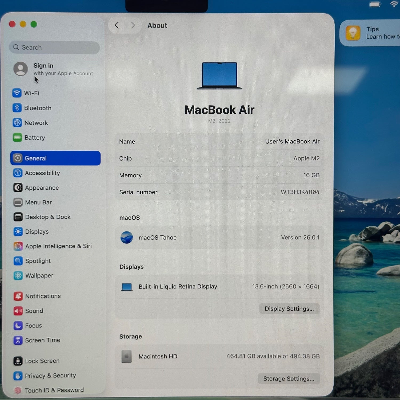Open Bluetooth settings from the sidebar icon

[17, 108]
